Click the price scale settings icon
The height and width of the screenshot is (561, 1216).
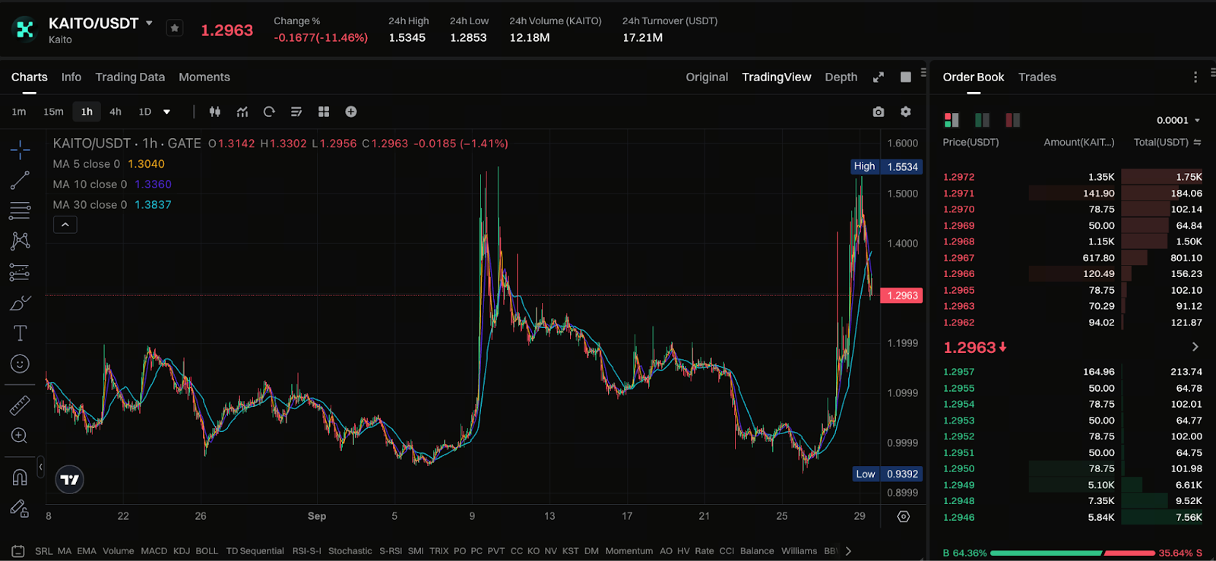[x=904, y=516]
